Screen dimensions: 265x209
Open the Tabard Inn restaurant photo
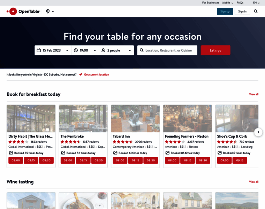pyautogui.click(x=135, y=118)
